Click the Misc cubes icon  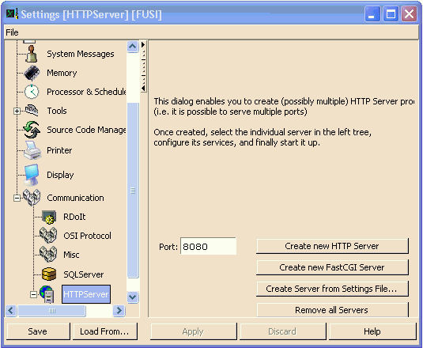[x=48, y=255]
